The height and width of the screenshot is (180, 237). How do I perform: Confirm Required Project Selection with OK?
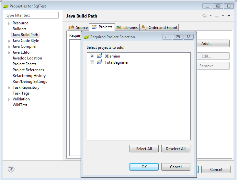tap(144, 167)
